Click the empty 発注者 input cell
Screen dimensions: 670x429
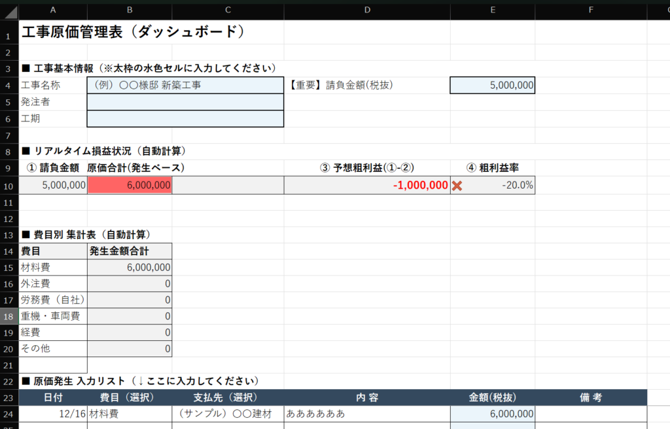(185, 102)
